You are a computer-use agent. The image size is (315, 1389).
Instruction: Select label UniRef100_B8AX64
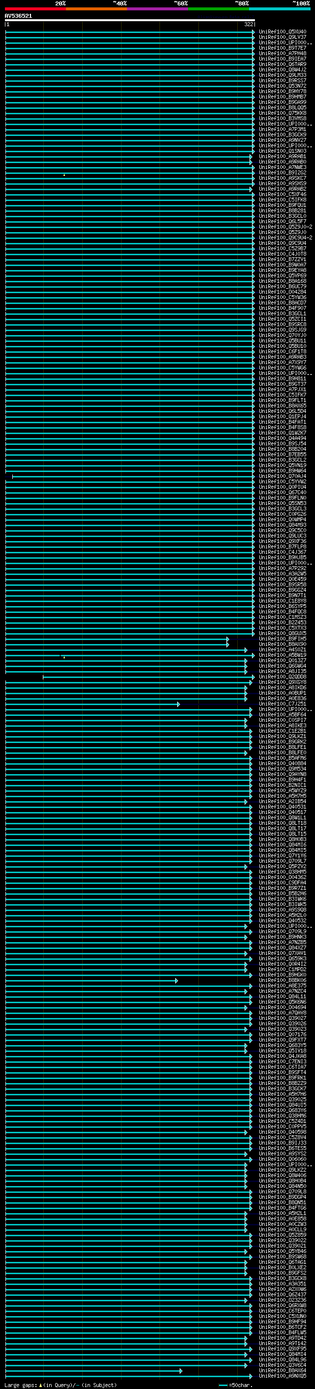click(283, 1370)
